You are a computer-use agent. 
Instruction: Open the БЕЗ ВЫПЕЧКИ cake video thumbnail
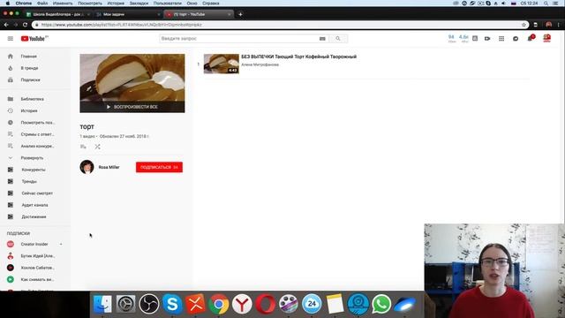(222, 64)
